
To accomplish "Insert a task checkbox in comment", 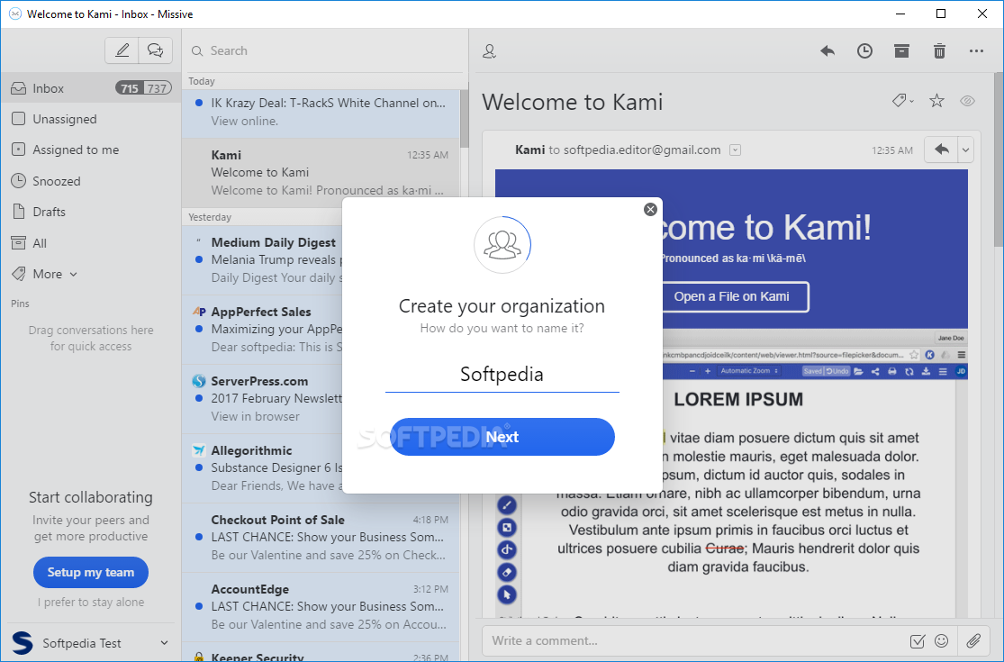I will coord(917,641).
